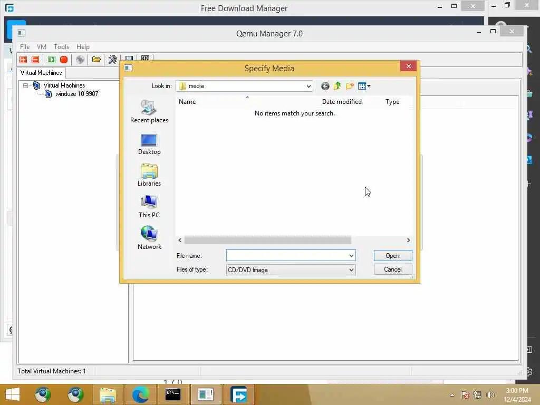Click the back arrow in Specify Media
Screen dimensions: 540x405
[325, 86]
